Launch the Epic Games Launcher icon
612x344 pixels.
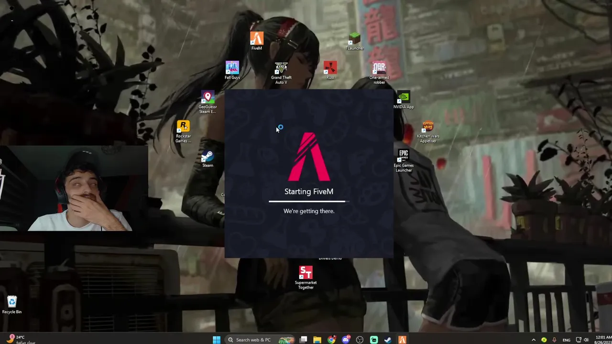point(404,161)
